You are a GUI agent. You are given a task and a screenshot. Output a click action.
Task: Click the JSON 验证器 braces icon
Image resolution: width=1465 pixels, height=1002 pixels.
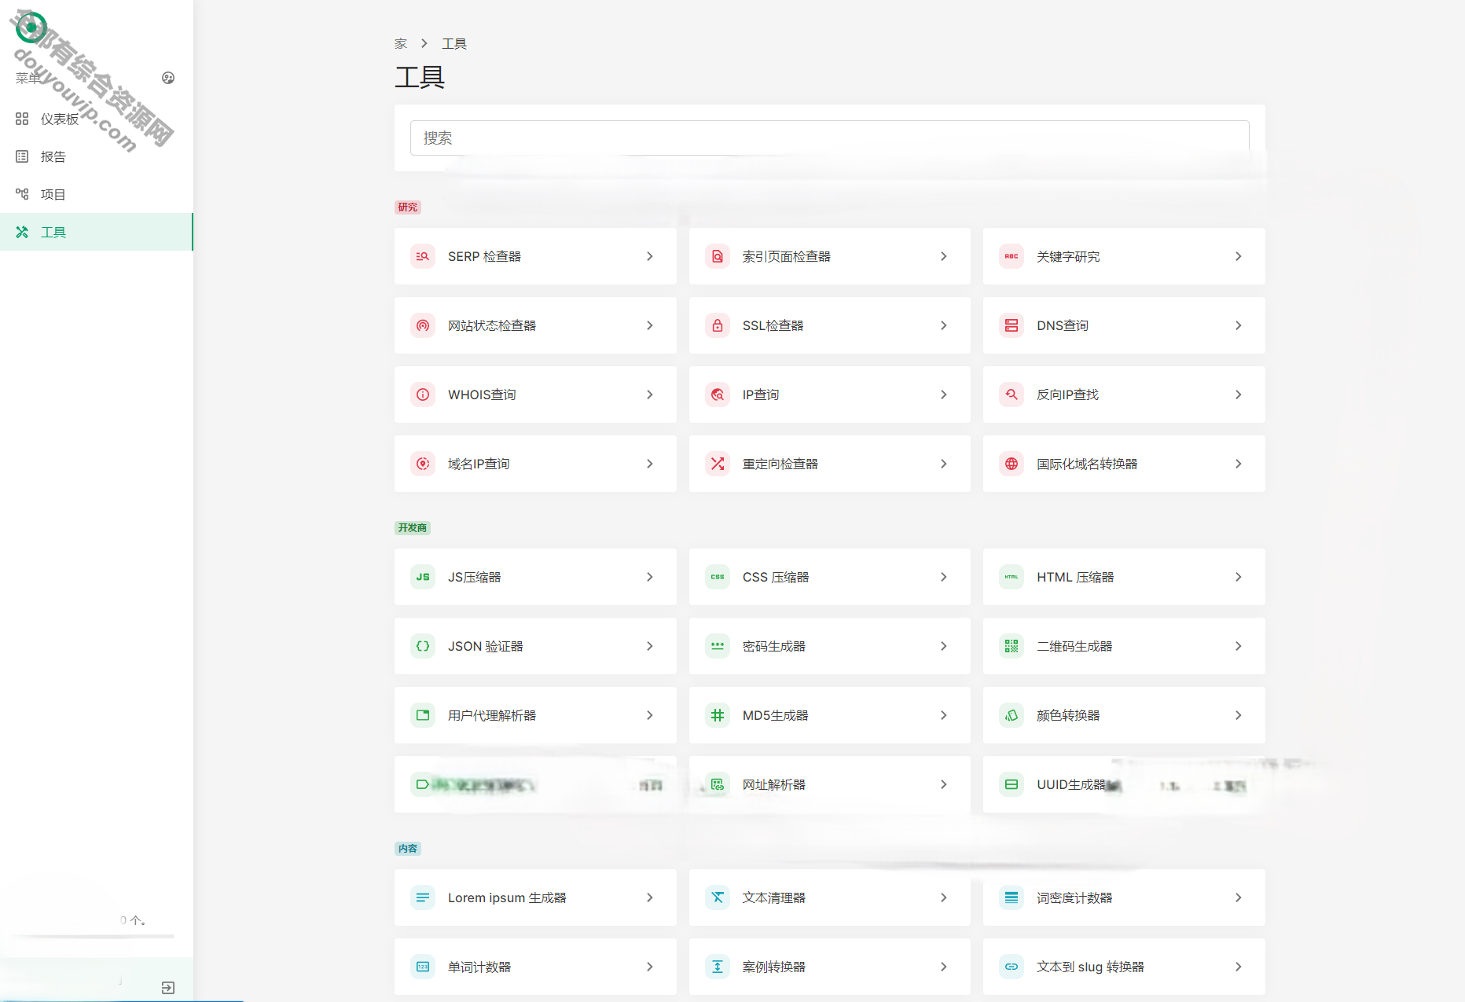pos(423,646)
